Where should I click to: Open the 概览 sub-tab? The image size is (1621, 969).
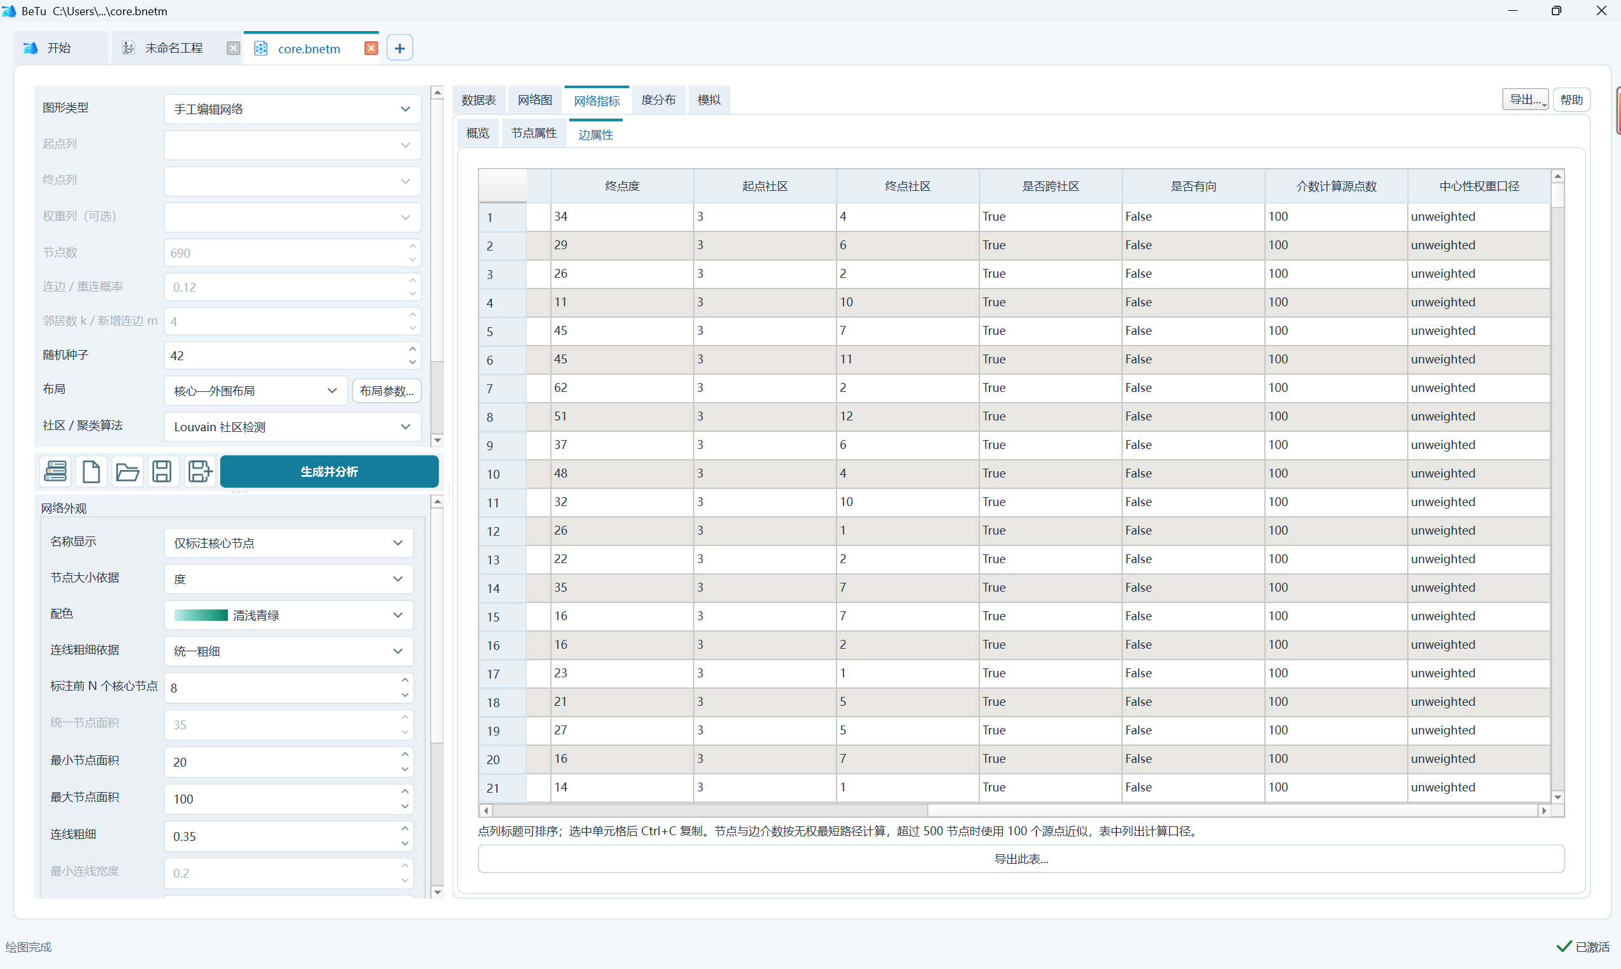pyautogui.click(x=478, y=133)
